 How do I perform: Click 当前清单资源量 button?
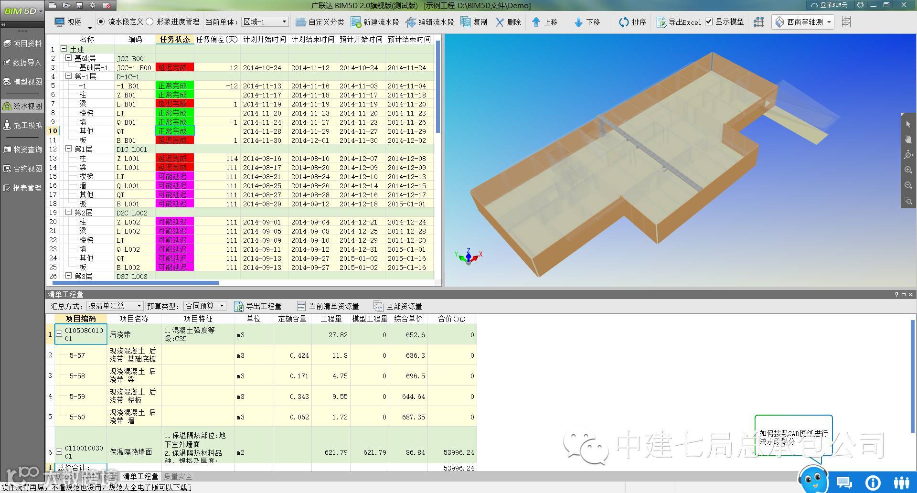[x=328, y=306]
